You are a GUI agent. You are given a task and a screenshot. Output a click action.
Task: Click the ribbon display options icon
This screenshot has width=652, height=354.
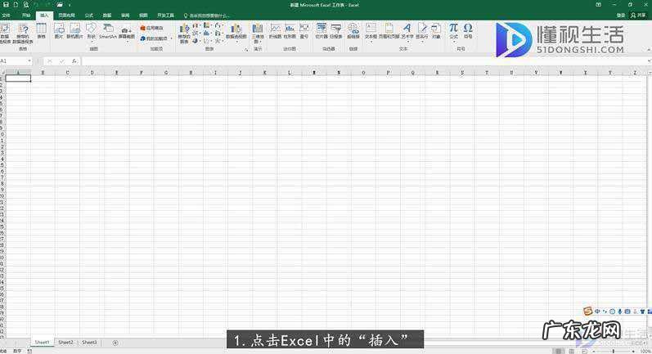(598, 5)
